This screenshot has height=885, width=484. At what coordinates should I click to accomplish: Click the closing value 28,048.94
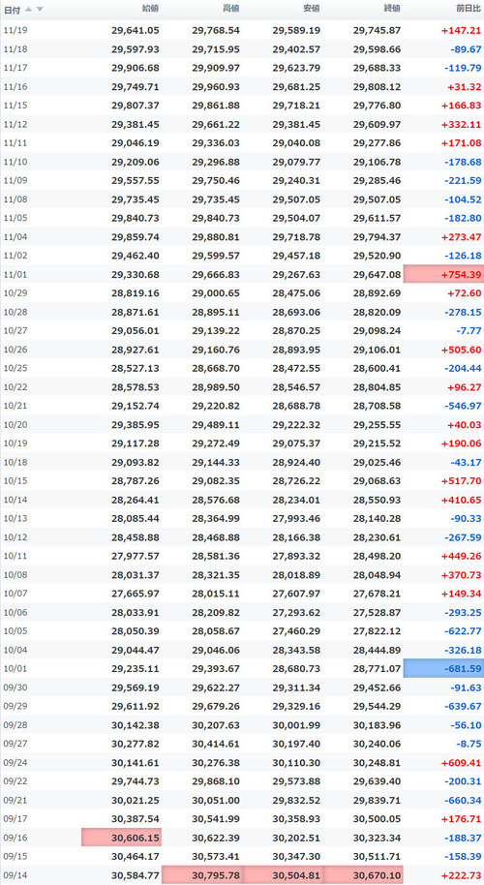(x=377, y=574)
